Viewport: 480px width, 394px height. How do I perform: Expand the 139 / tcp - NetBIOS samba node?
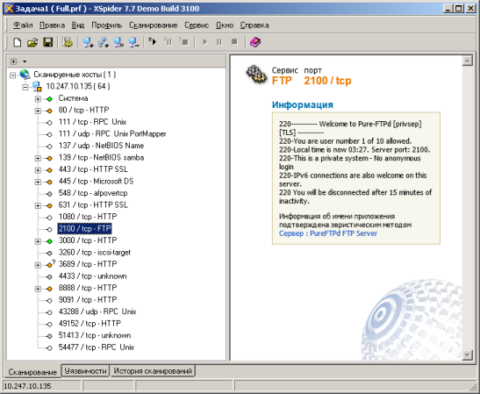[38, 158]
